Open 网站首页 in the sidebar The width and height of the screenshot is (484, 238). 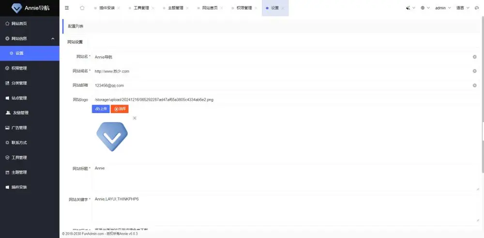click(x=30, y=23)
